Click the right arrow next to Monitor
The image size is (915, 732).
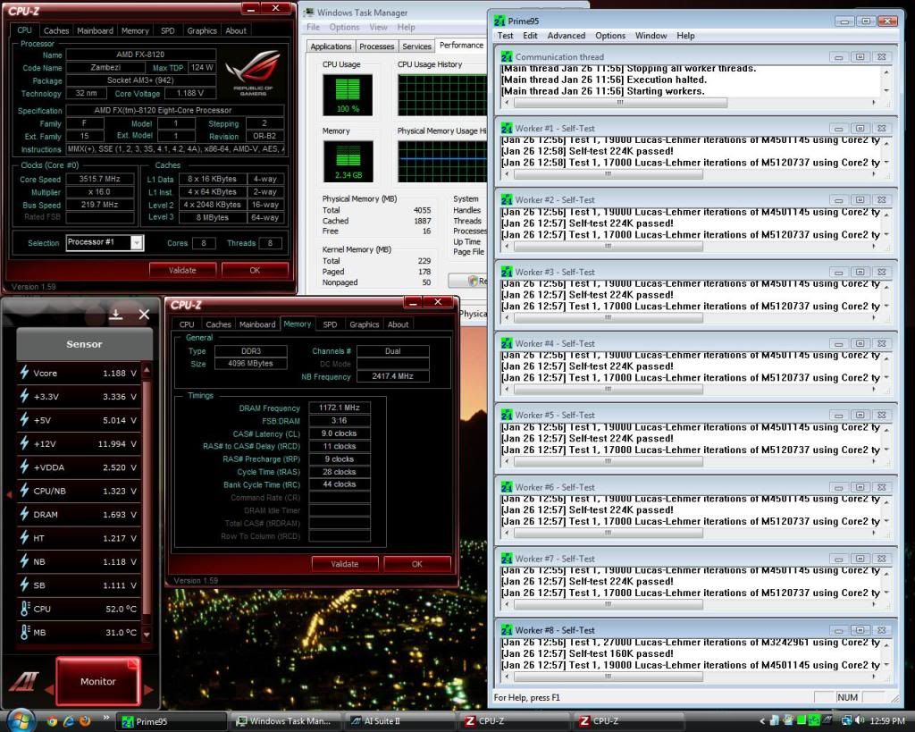(148, 689)
